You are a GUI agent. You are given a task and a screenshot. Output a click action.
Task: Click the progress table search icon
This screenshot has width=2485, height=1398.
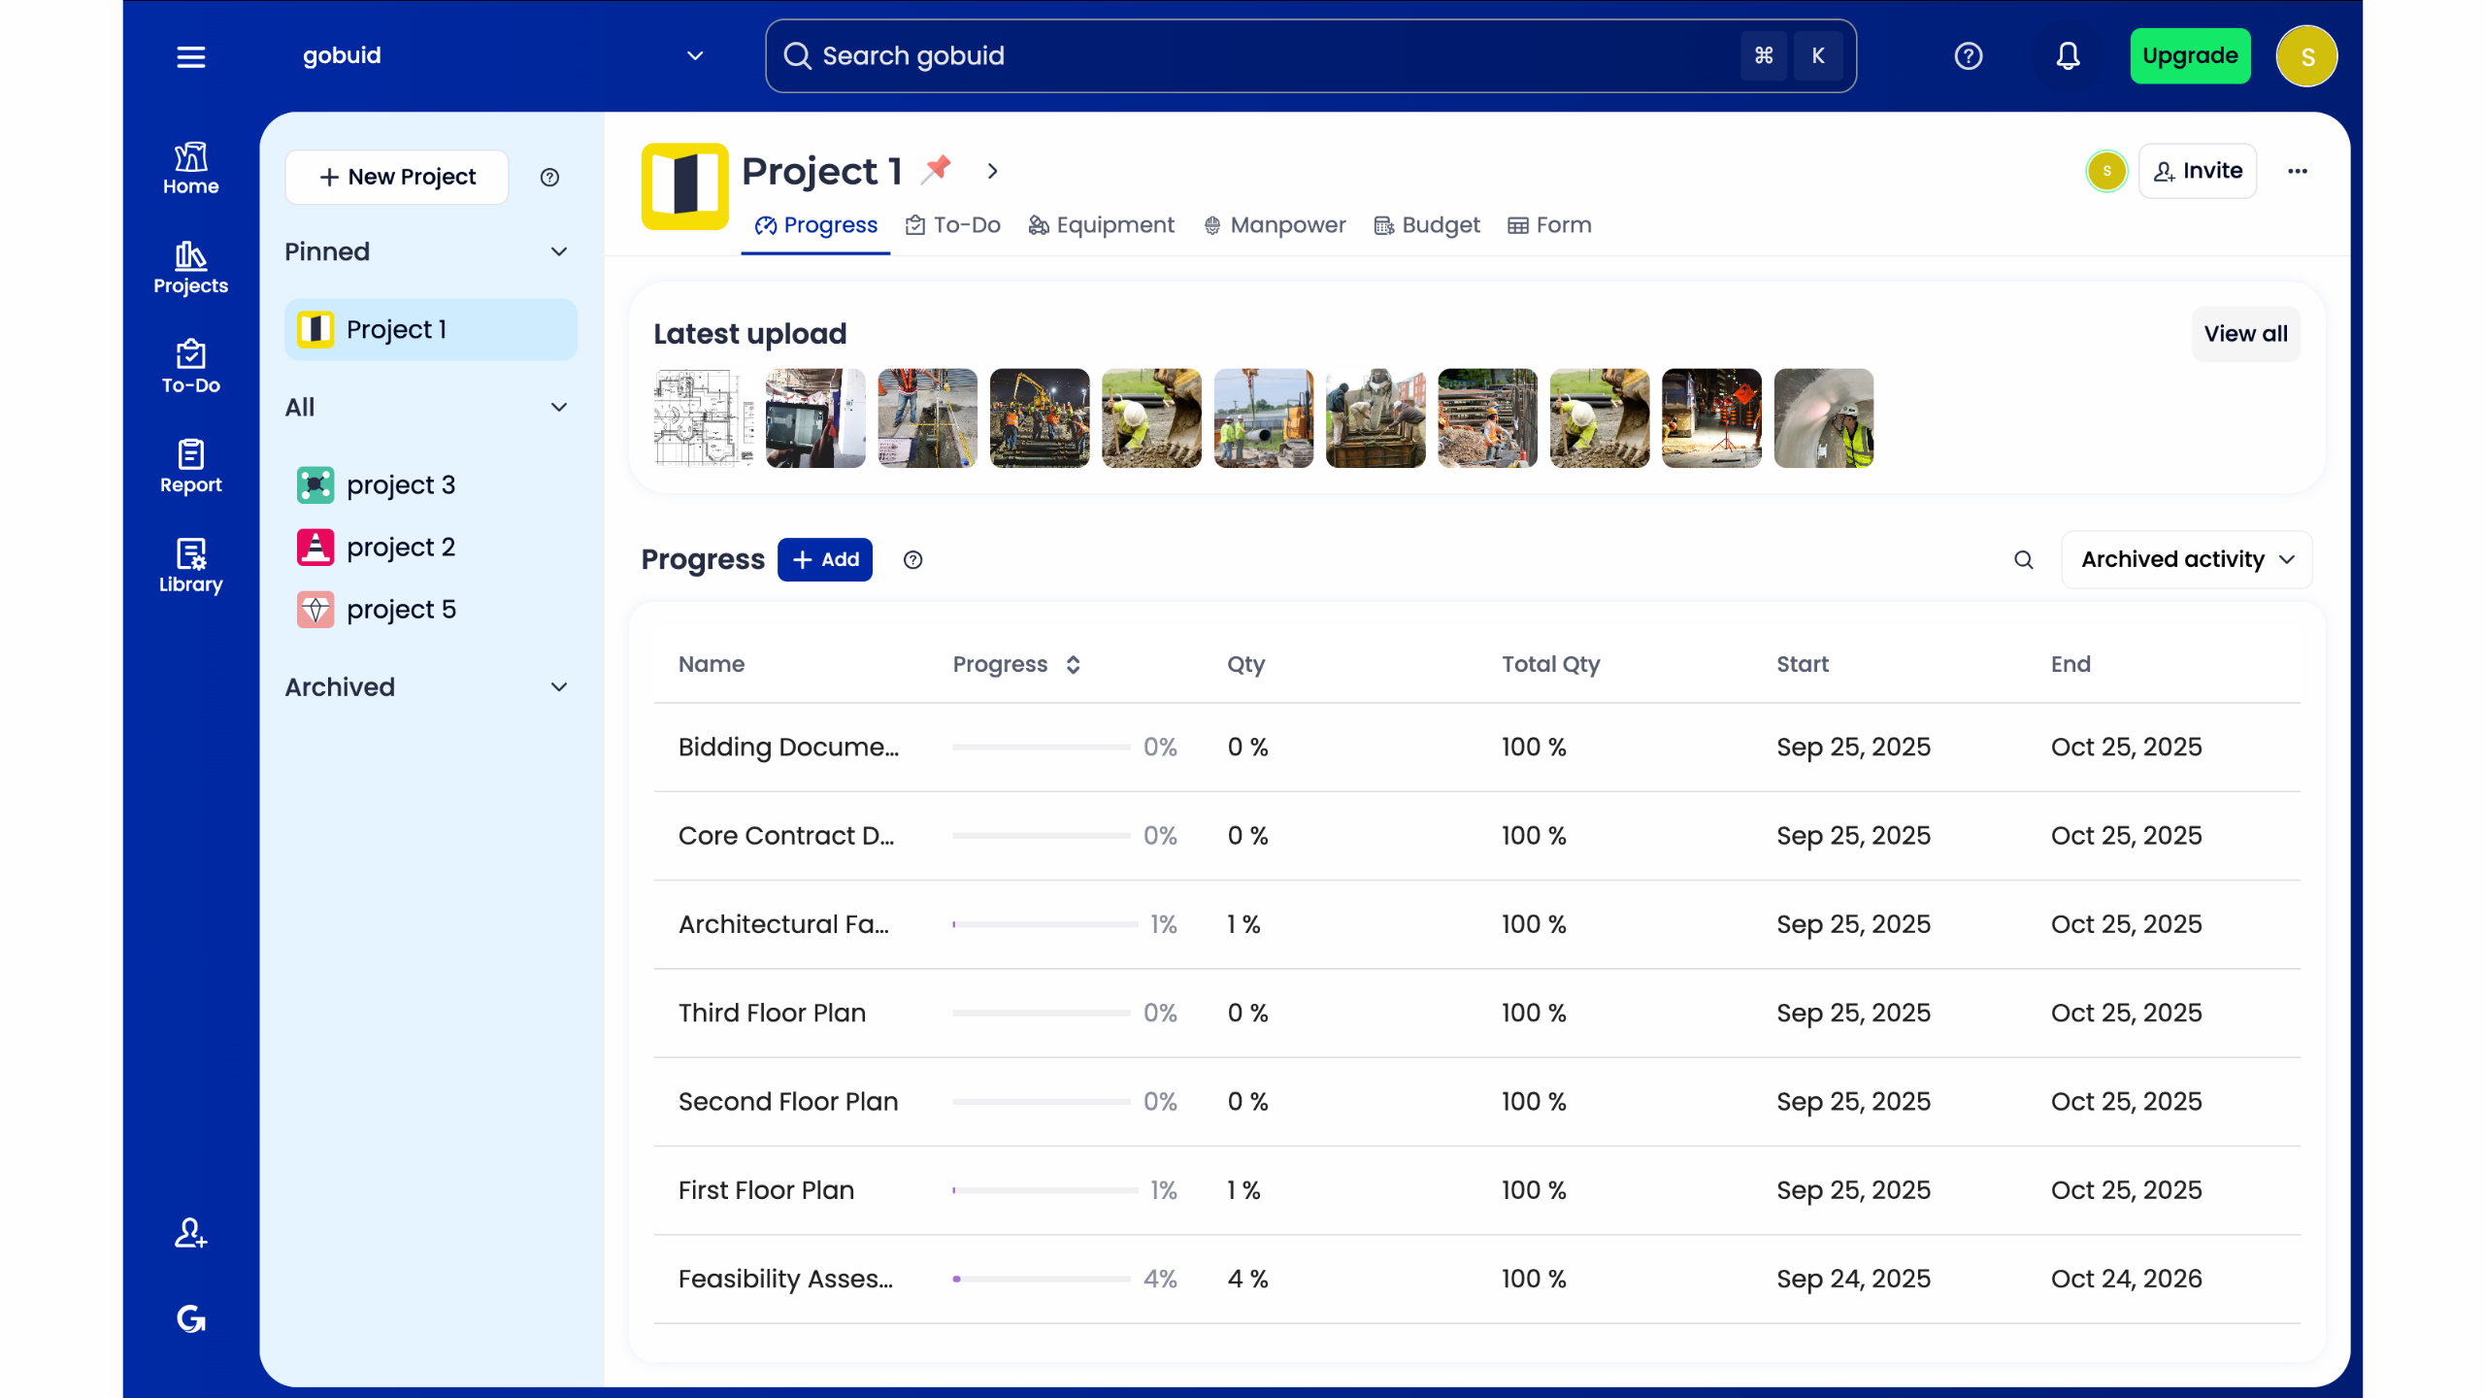tap(2023, 559)
